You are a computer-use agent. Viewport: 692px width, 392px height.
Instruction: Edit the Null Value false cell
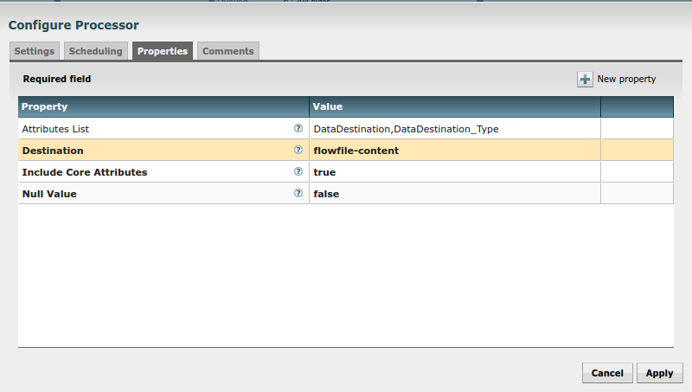pos(455,193)
